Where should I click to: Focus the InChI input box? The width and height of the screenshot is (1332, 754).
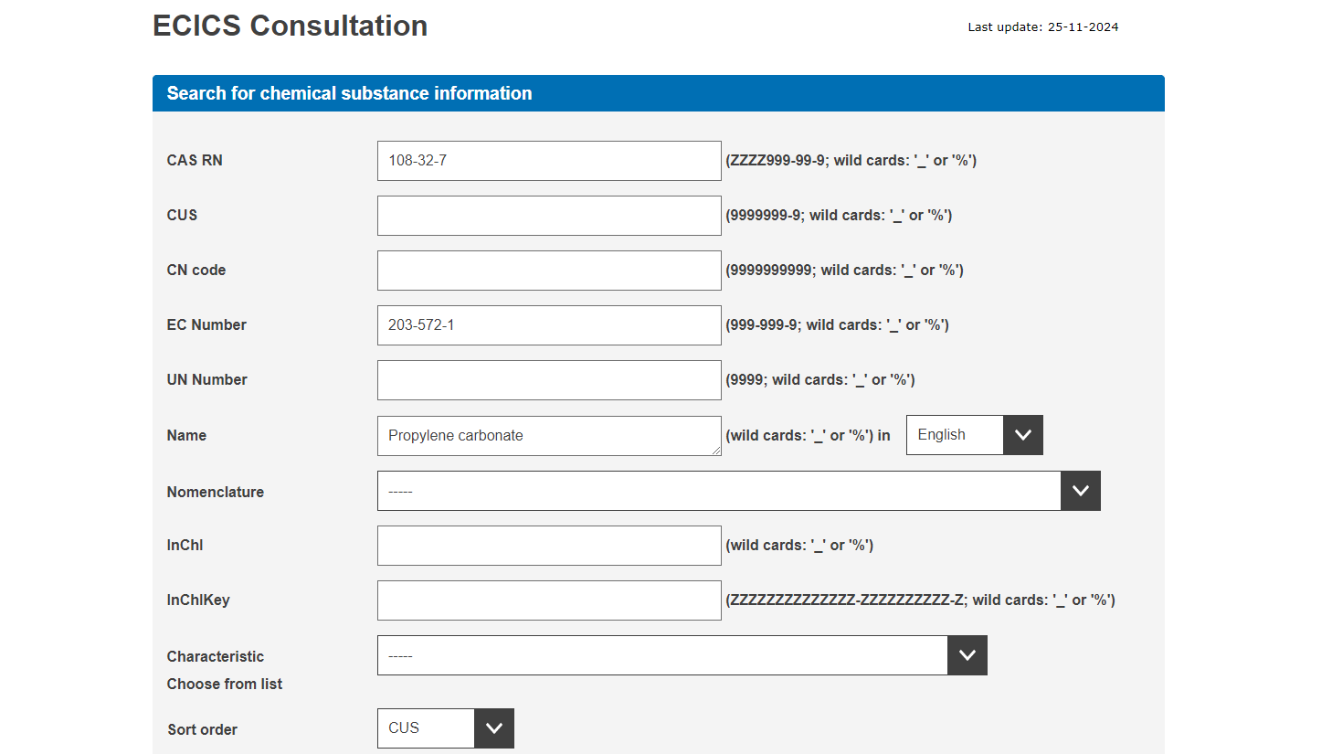pos(548,546)
